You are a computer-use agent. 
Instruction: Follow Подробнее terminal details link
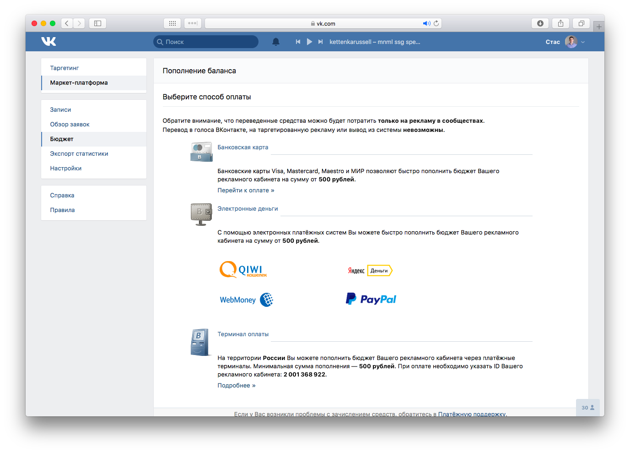(237, 385)
